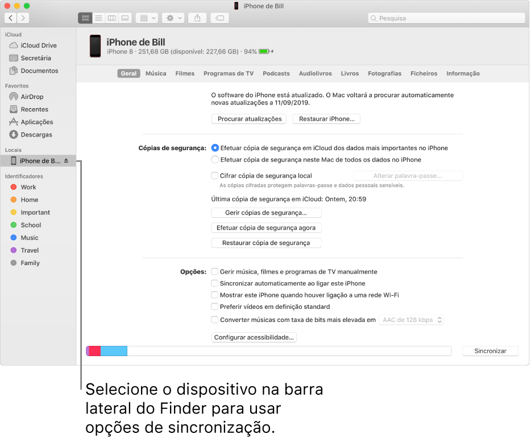Select the gray Family tag
Image resolution: width=531 pixels, height=442 pixels.
[25, 263]
